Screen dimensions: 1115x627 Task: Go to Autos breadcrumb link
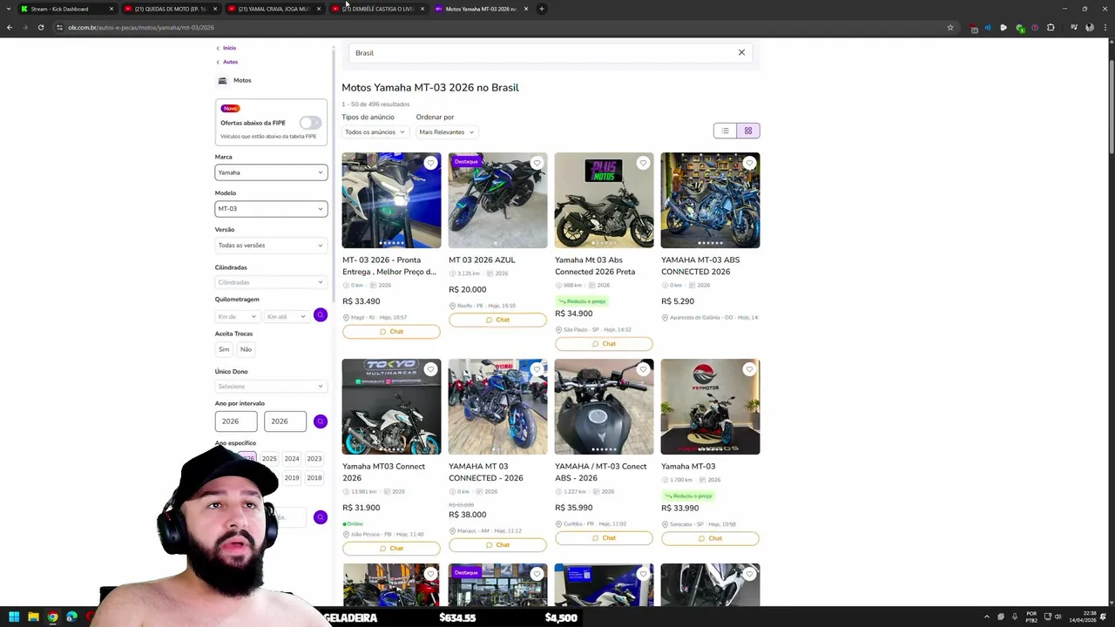[230, 62]
